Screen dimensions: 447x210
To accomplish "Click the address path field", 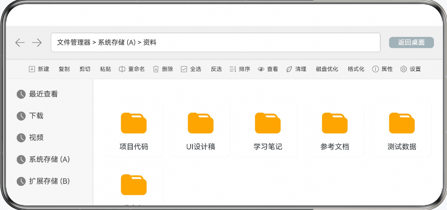I will [x=215, y=42].
